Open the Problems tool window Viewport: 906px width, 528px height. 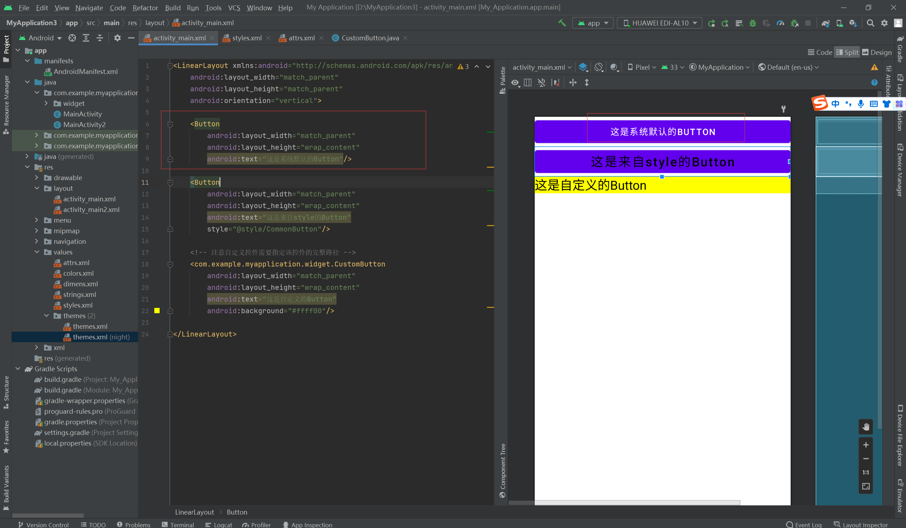tap(134, 525)
